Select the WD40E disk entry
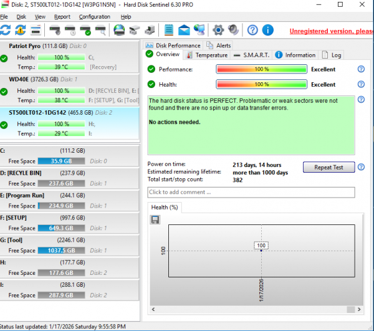The image size is (374, 331). (x=70, y=90)
